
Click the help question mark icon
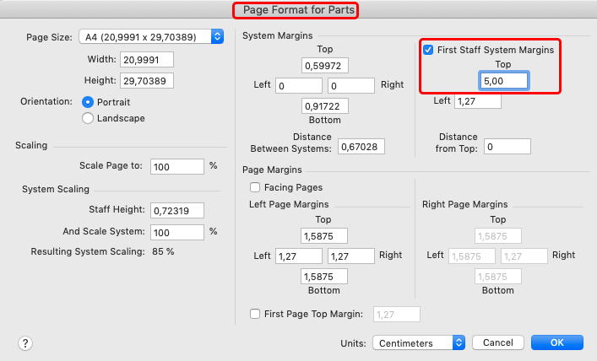25,342
